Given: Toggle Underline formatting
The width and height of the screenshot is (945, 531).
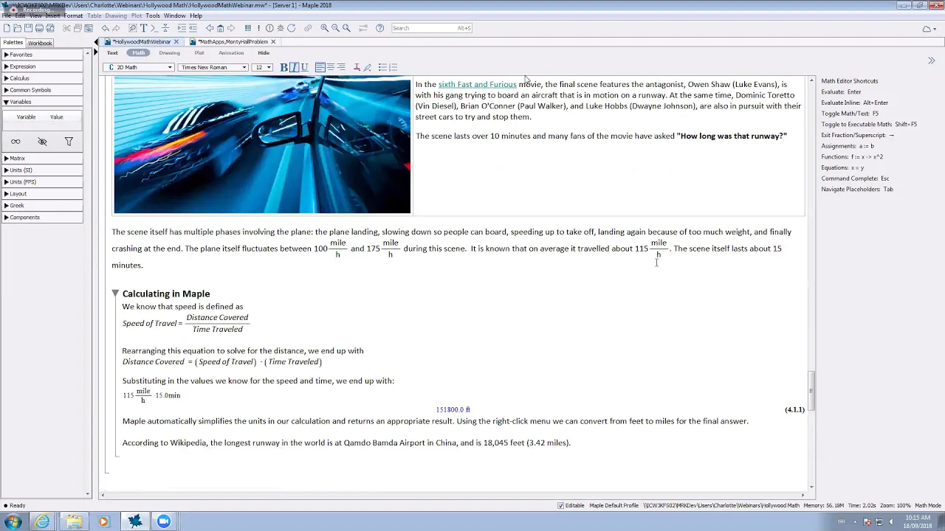Looking at the screenshot, I should click(x=304, y=67).
